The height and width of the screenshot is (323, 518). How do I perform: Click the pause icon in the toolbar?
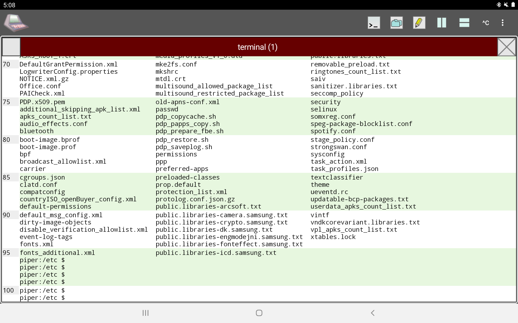point(441,23)
